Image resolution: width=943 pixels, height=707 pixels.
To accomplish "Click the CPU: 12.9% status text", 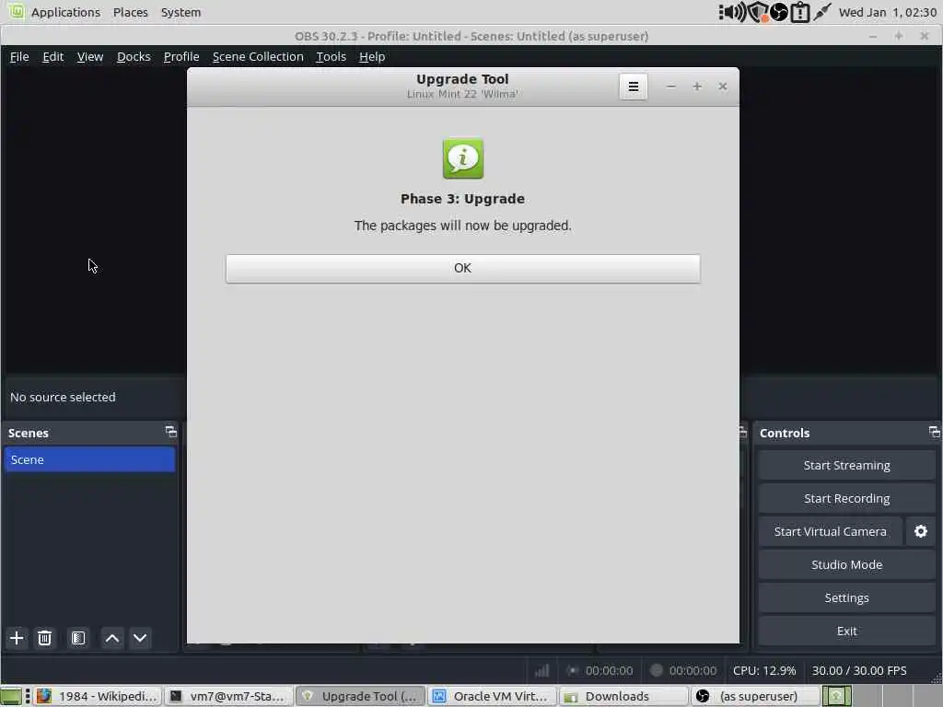I will (763, 670).
